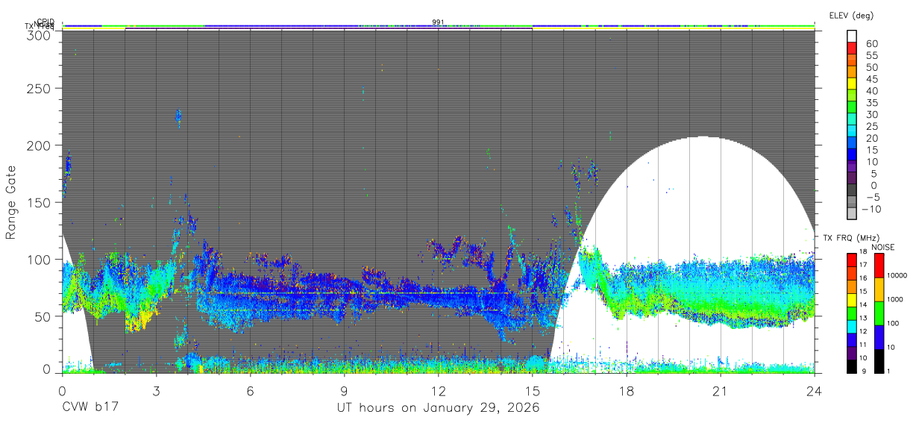Viewport: 916px width, 423px height.
Task: Click the "5" label on the ELEV scale
Action: pyautogui.click(x=873, y=173)
